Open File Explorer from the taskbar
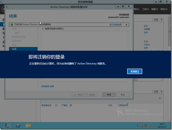Image resolution: width=172 pixels, height=130 pixels. point(28,126)
